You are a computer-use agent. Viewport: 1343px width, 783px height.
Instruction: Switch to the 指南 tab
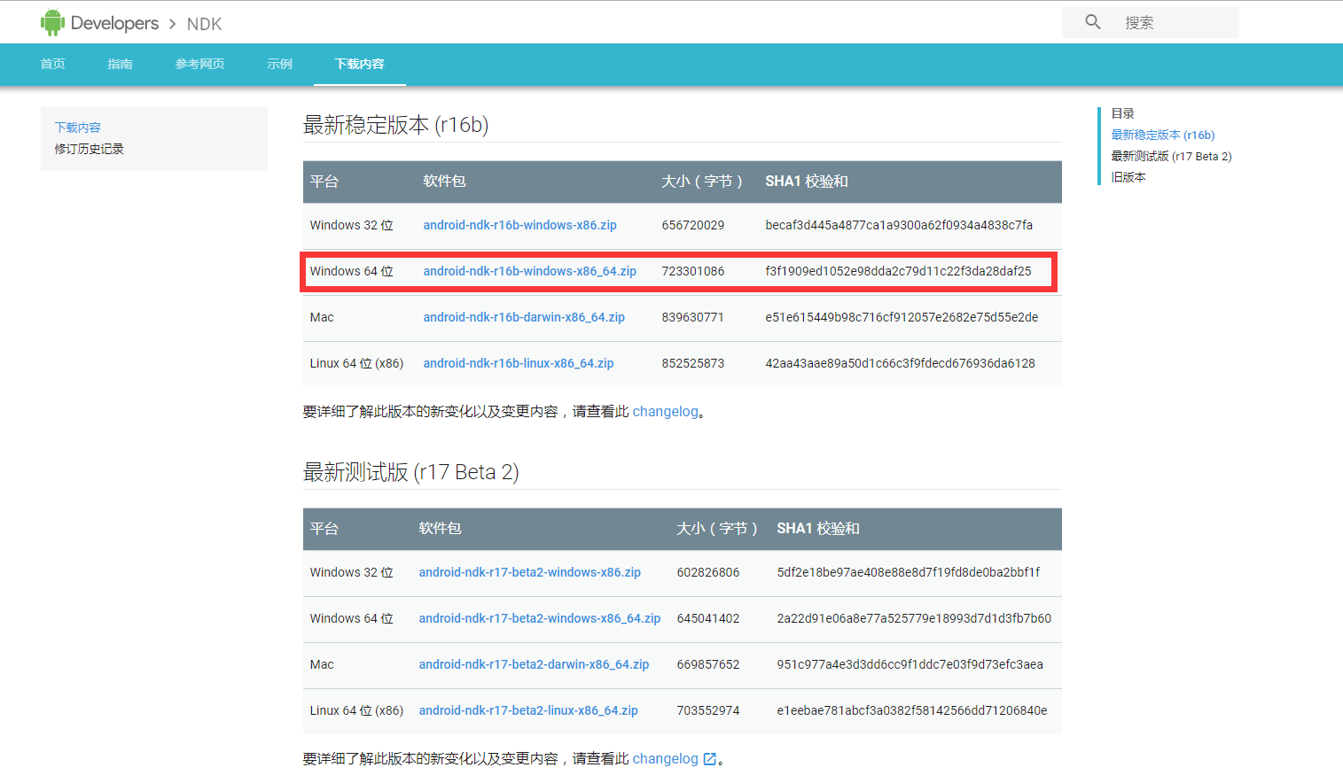click(x=121, y=64)
